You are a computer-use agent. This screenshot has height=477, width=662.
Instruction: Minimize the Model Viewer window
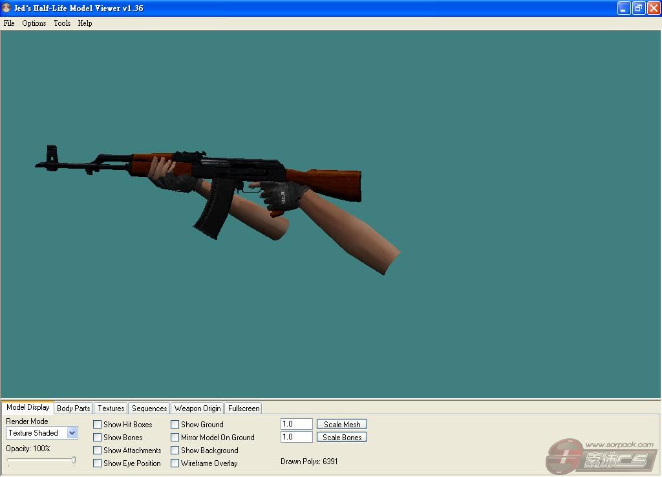point(624,8)
